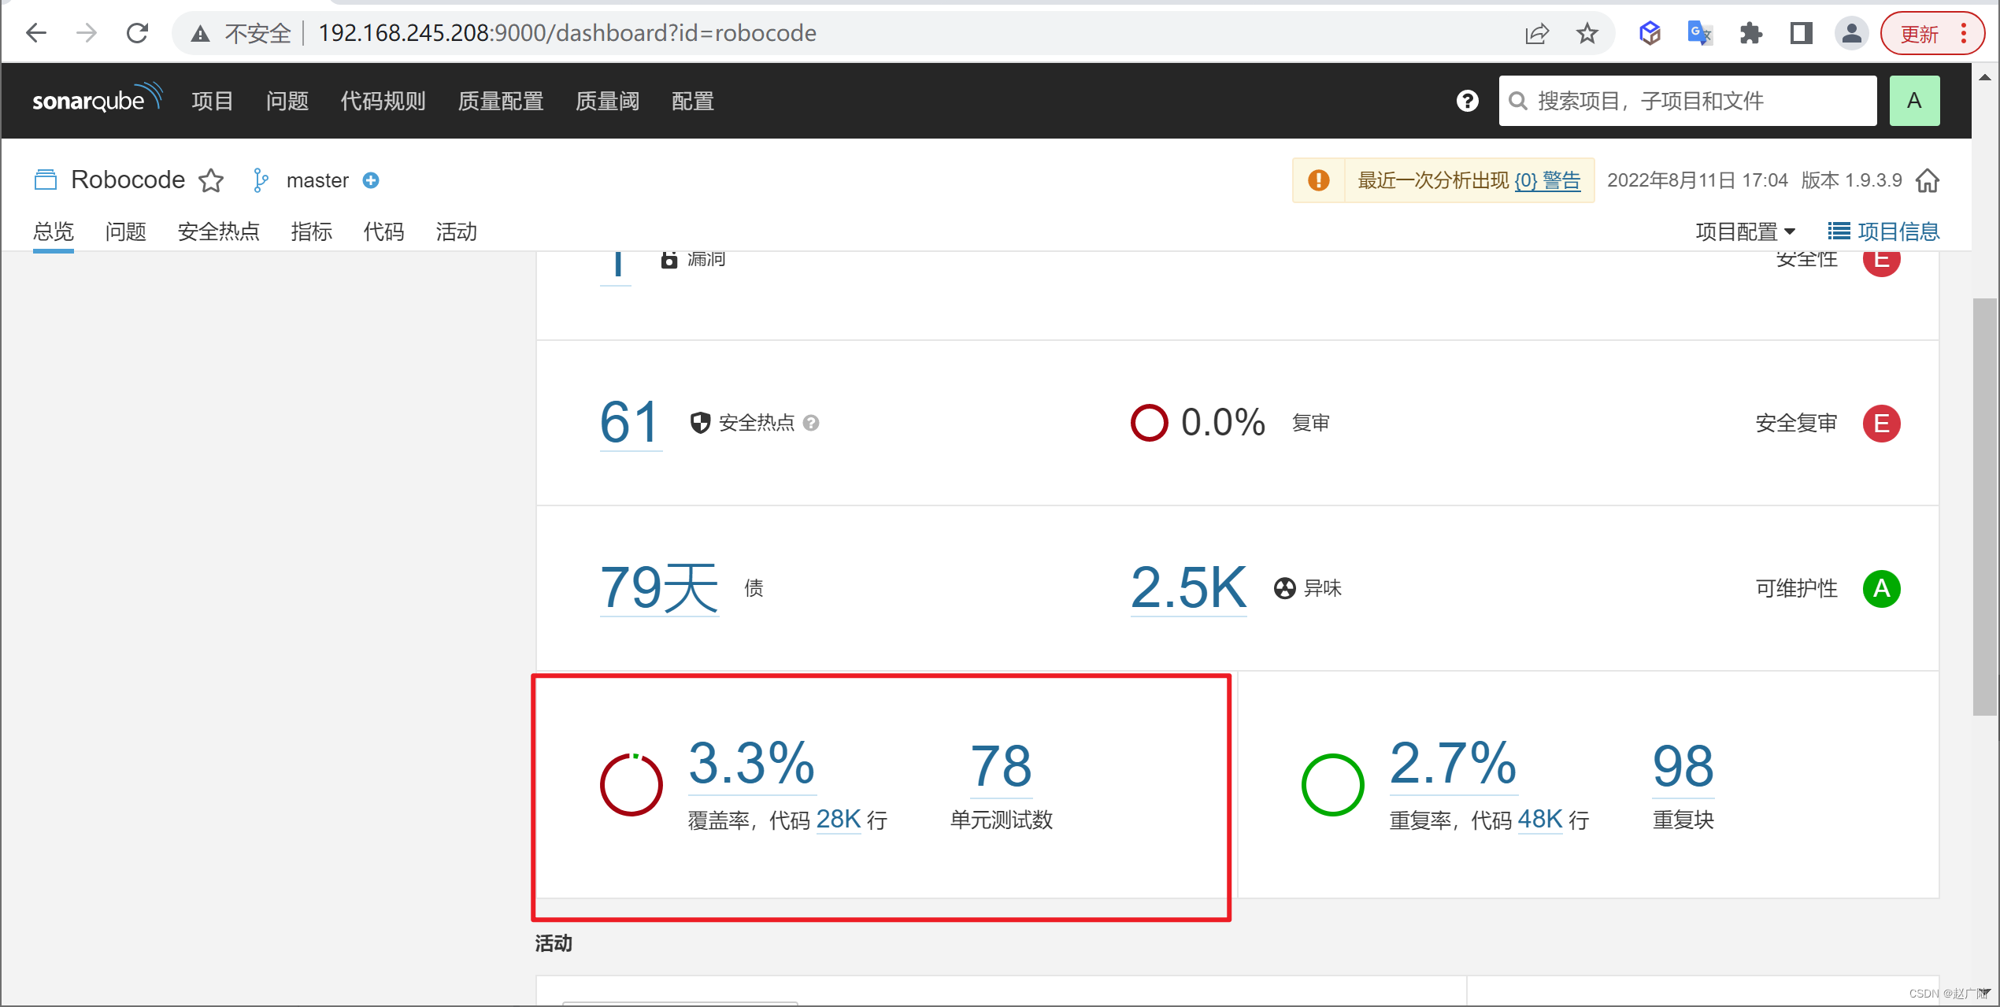
Task: Click the analysis date 2022年8月11日 17:04
Action: pos(1697,180)
